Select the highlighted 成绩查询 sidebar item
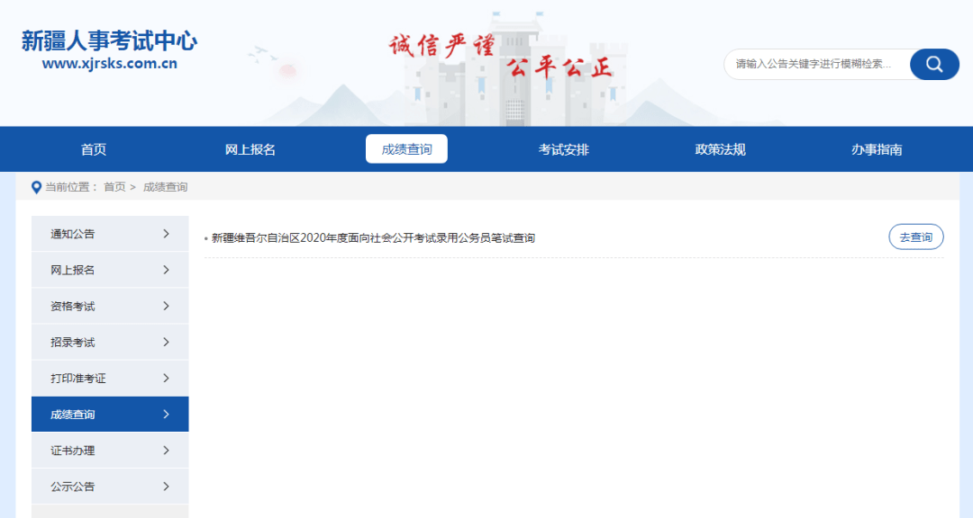 [109, 414]
